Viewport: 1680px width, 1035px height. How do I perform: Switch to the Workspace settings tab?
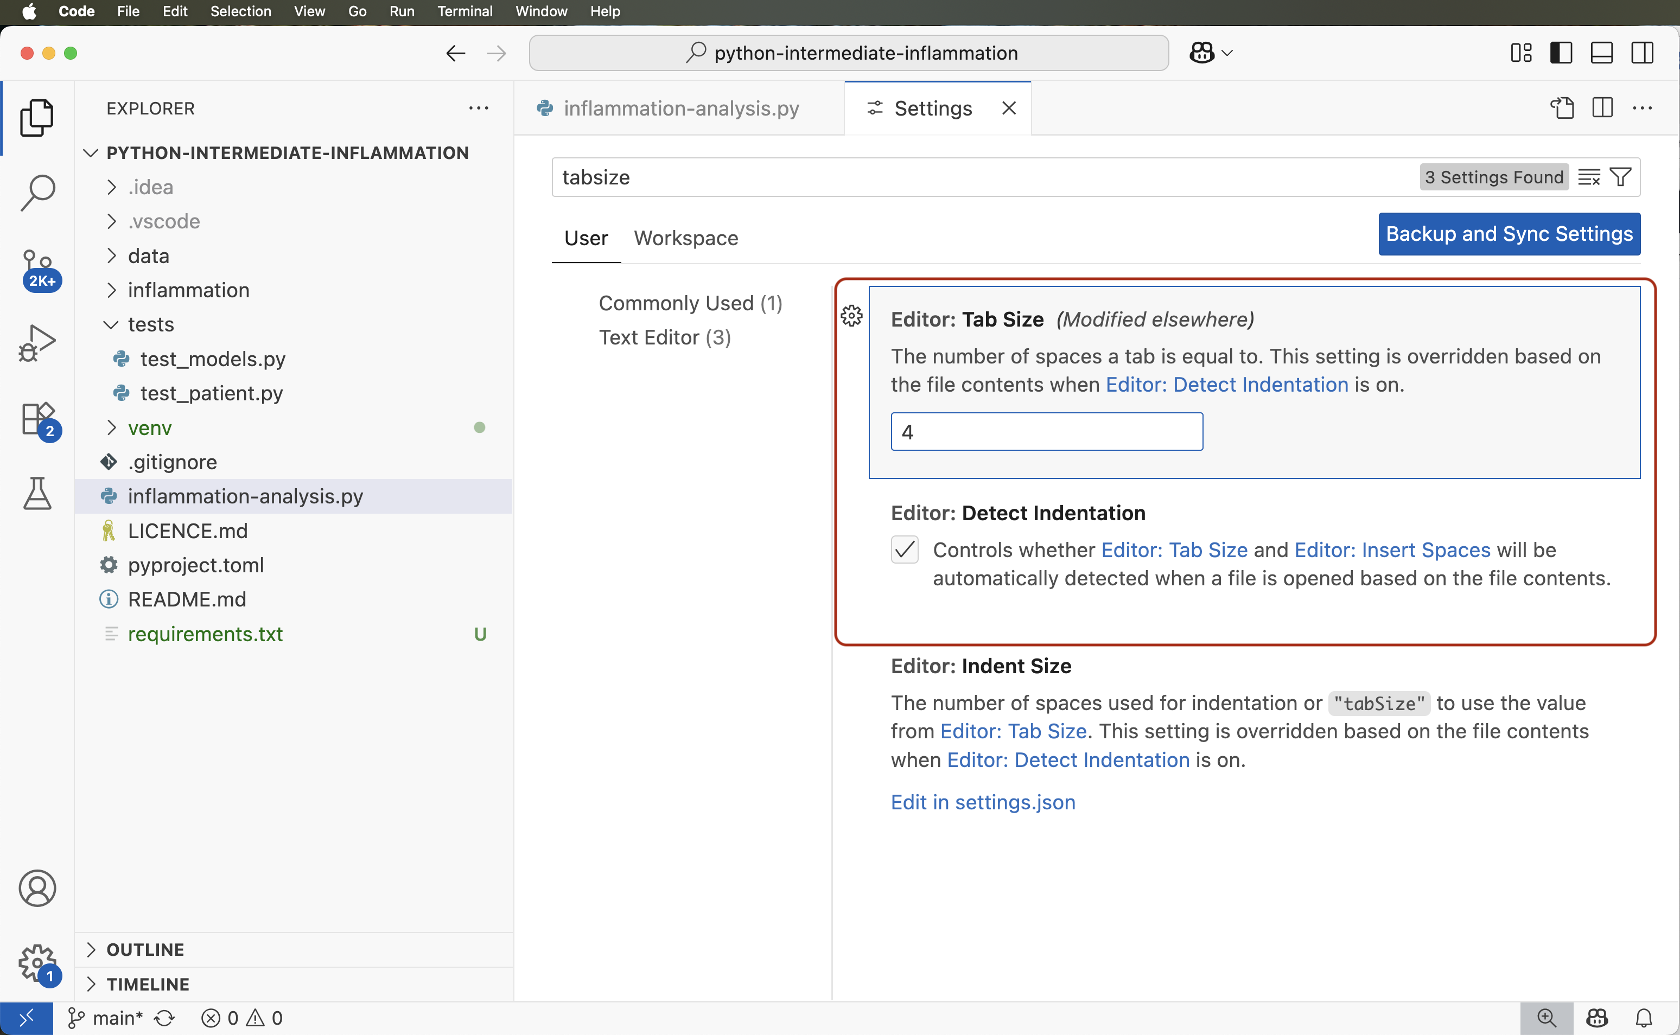pos(685,238)
